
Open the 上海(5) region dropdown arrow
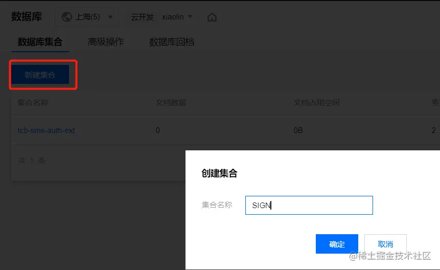pos(110,17)
